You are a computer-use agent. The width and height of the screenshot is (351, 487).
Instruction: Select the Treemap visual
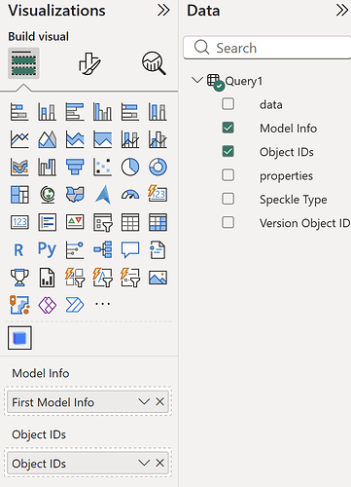pyautogui.click(x=19, y=195)
